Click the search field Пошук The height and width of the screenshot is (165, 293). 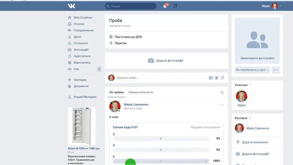pos(130,6)
